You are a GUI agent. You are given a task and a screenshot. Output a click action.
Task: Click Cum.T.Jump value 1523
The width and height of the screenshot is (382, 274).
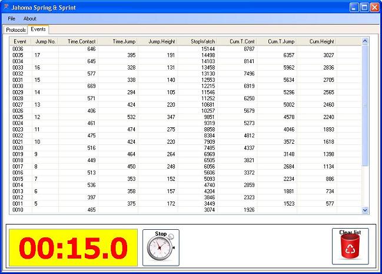coord(289,204)
